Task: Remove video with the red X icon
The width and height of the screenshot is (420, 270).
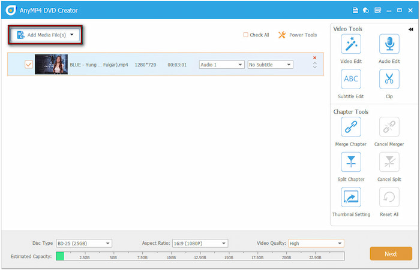Action: coord(314,58)
